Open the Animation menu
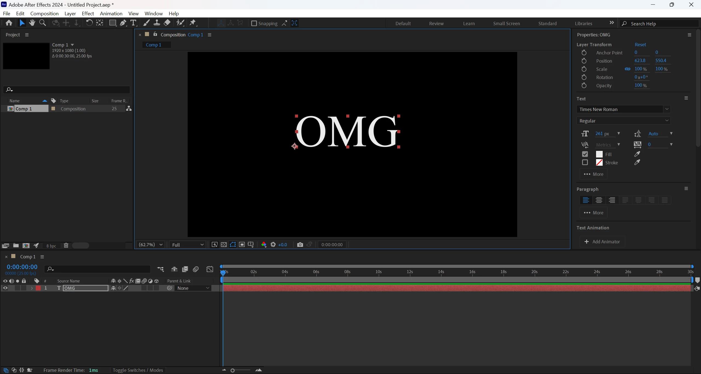This screenshot has height=374, width=701. coord(111,14)
